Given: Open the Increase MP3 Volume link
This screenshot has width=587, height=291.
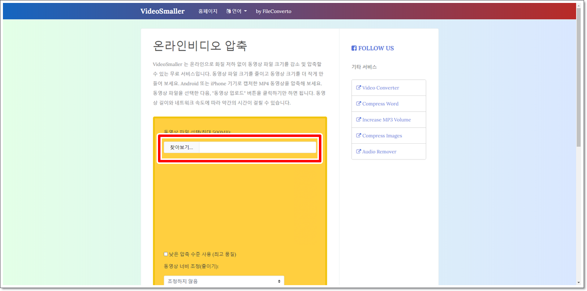Looking at the screenshot, I should pos(386,120).
